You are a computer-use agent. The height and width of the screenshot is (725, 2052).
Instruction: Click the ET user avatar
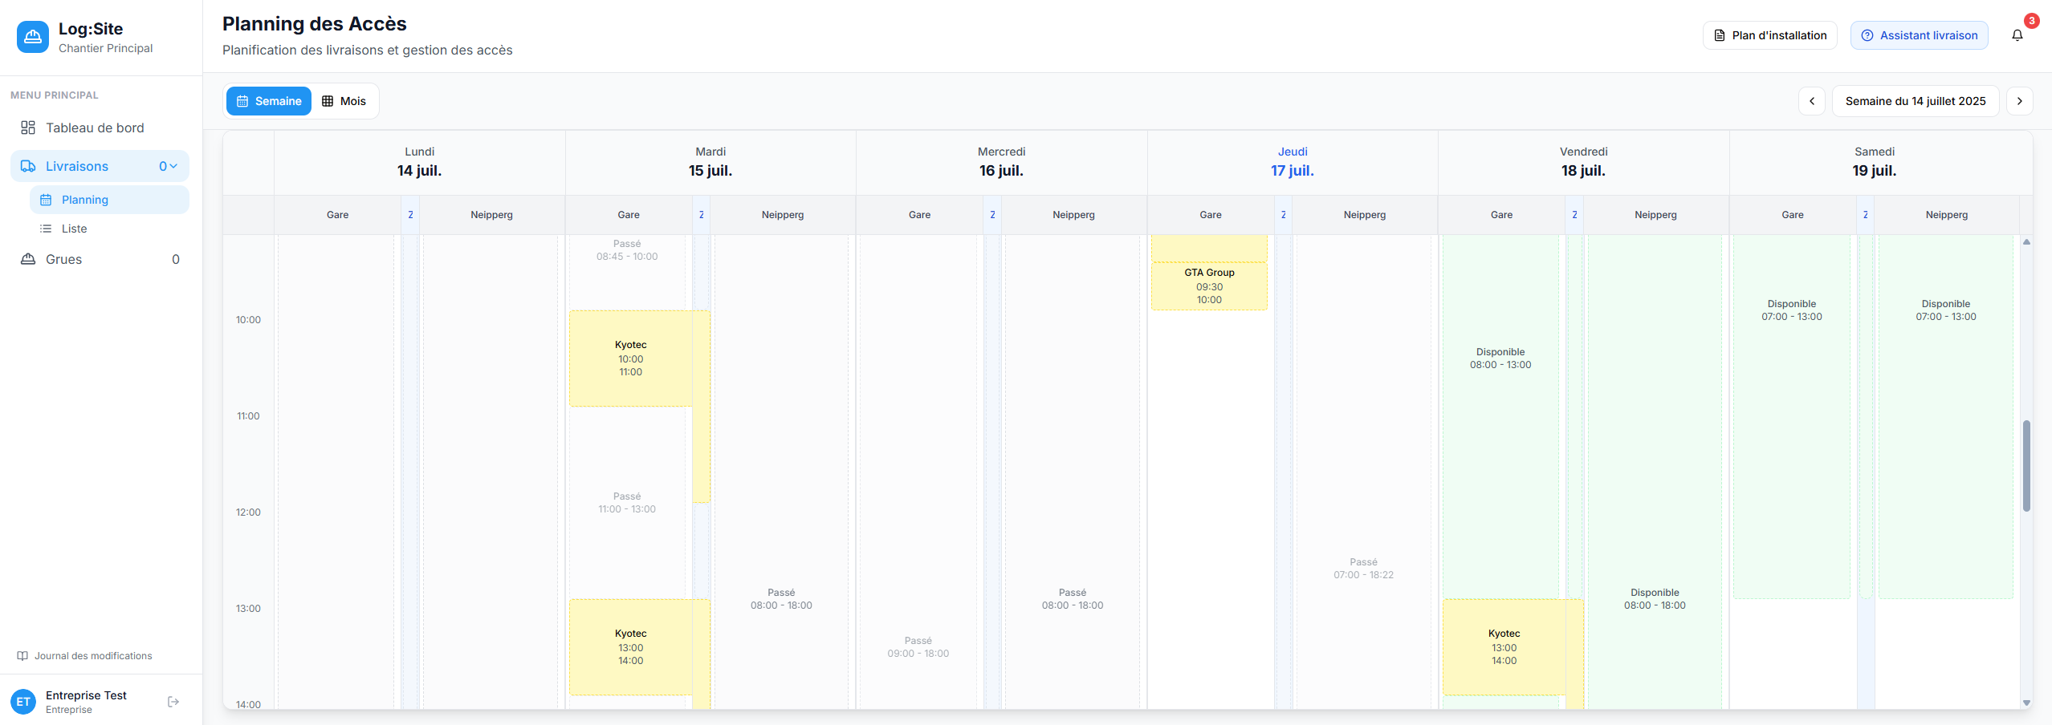click(x=23, y=702)
